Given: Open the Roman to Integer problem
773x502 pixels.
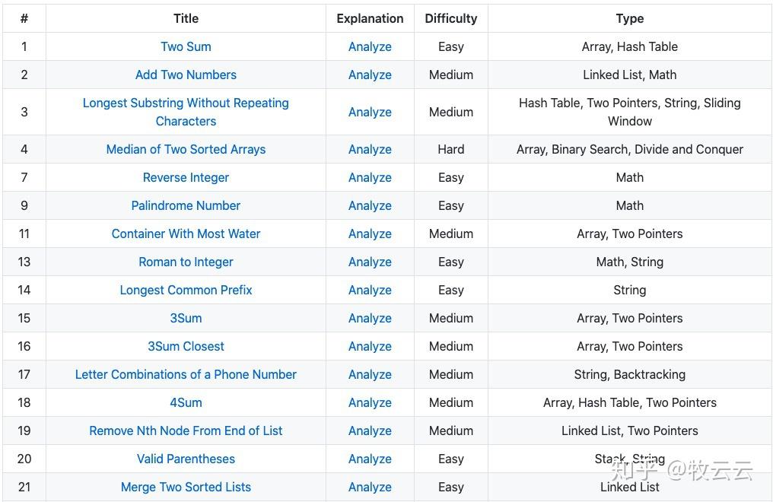Looking at the screenshot, I should click(186, 262).
